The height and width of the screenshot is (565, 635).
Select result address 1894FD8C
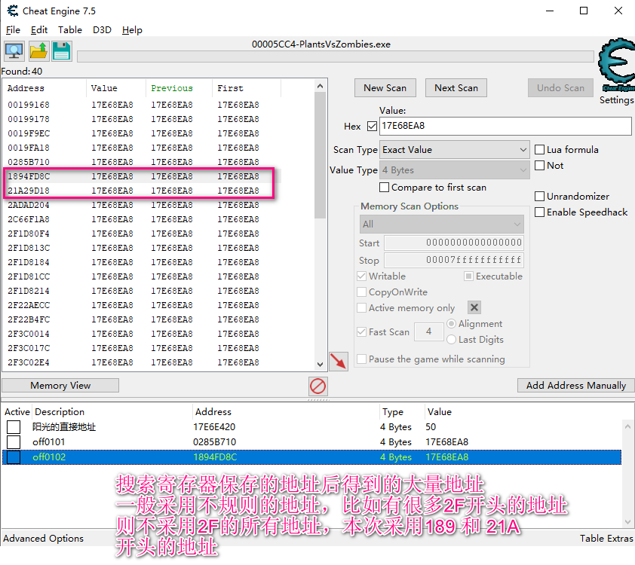click(x=29, y=176)
